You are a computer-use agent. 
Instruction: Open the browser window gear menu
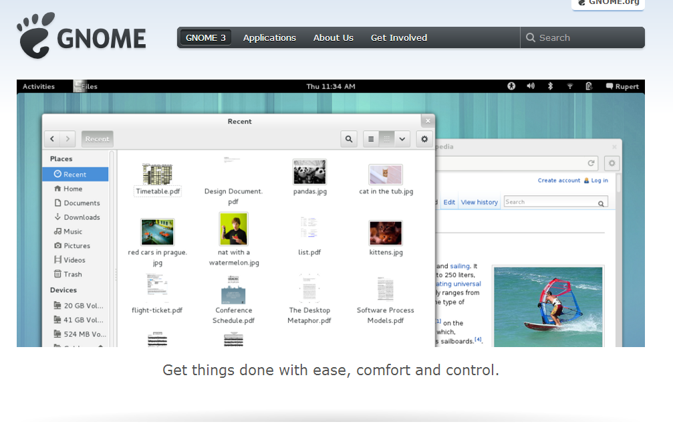click(x=612, y=163)
